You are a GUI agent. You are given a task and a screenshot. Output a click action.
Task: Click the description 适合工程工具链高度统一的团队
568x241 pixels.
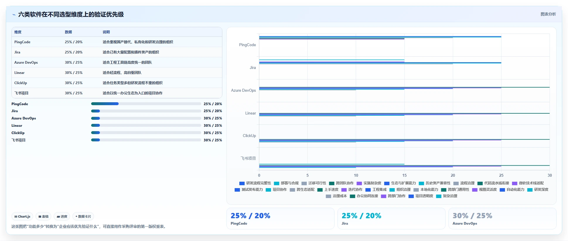click(x=127, y=63)
